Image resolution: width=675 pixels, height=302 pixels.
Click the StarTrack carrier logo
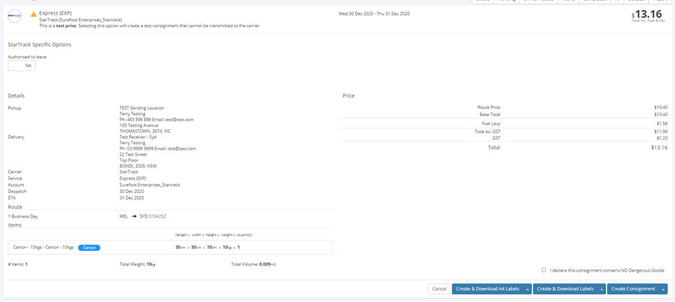click(x=15, y=16)
